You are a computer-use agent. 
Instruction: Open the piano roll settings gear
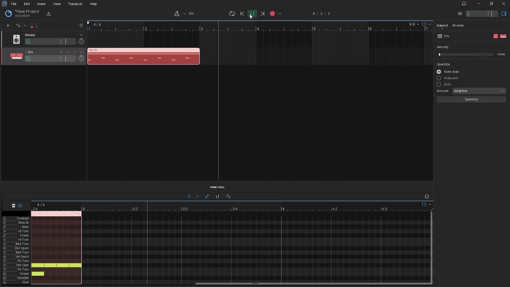tap(427, 196)
